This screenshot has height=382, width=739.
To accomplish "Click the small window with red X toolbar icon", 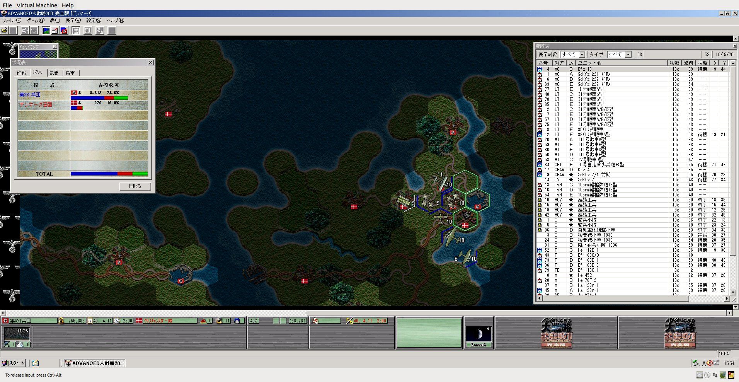I will click(55, 31).
